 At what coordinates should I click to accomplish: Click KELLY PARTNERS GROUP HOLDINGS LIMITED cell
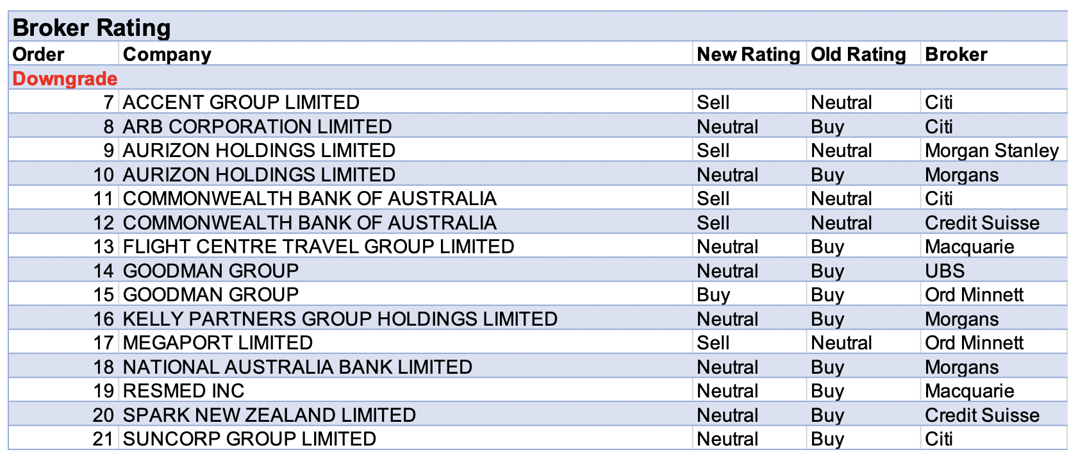(x=340, y=319)
